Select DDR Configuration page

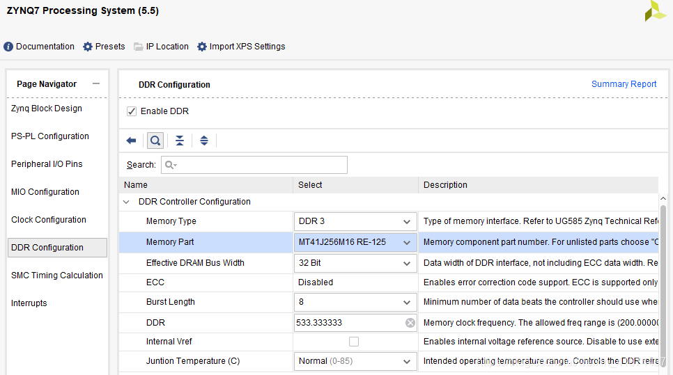pyautogui.click(x=58, y=248)
